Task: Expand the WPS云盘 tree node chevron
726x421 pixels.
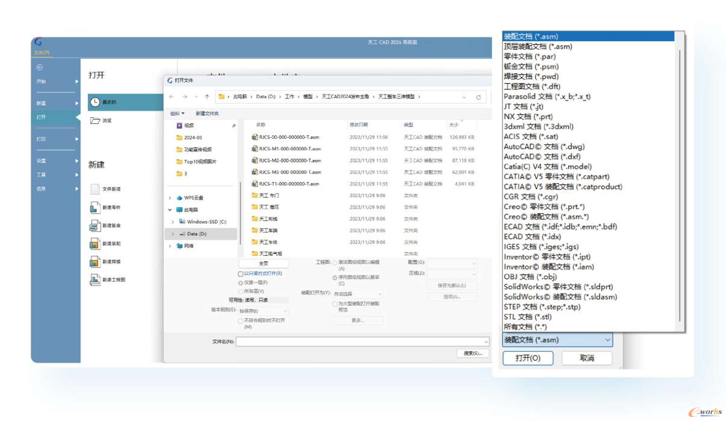Action: 170,198
